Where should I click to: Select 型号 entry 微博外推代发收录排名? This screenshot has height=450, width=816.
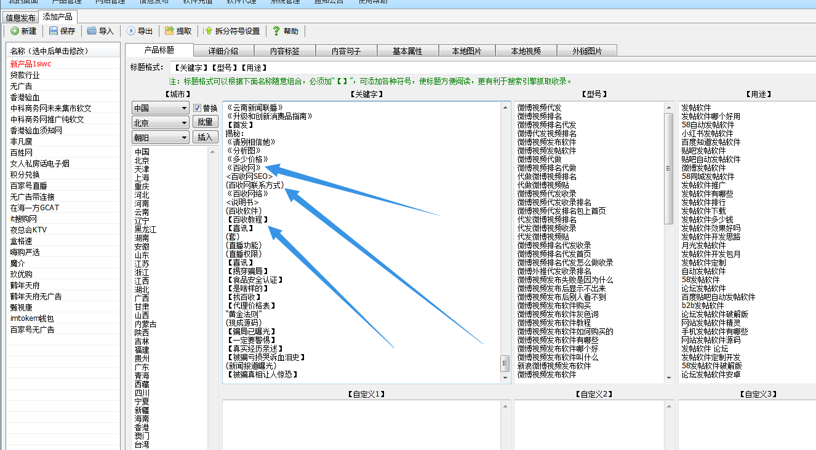pos(554,271)
